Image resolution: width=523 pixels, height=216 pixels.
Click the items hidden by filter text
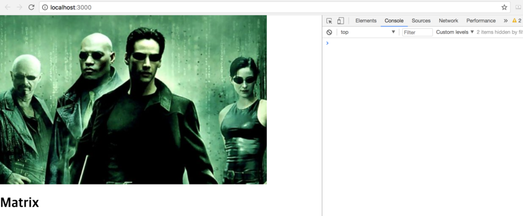click(x=500, y=32)
